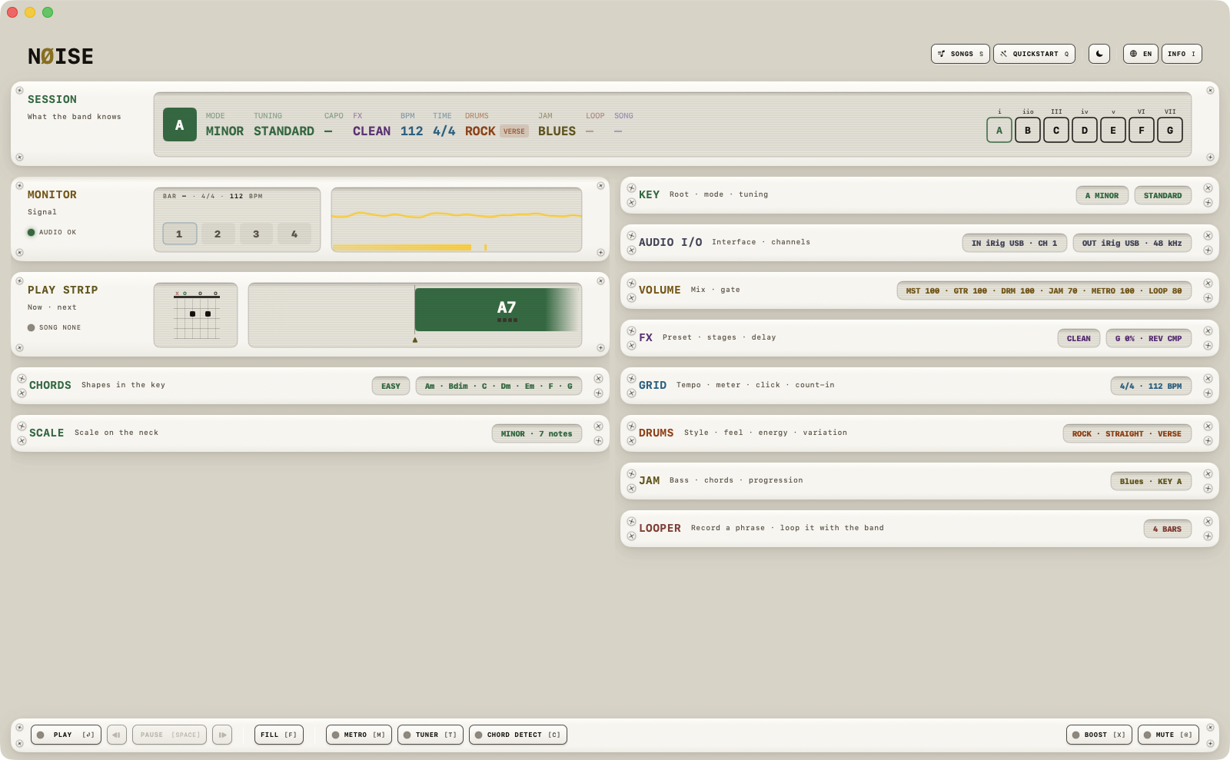Open the DRUMS ROCK session setting

[x=496, y=125]
